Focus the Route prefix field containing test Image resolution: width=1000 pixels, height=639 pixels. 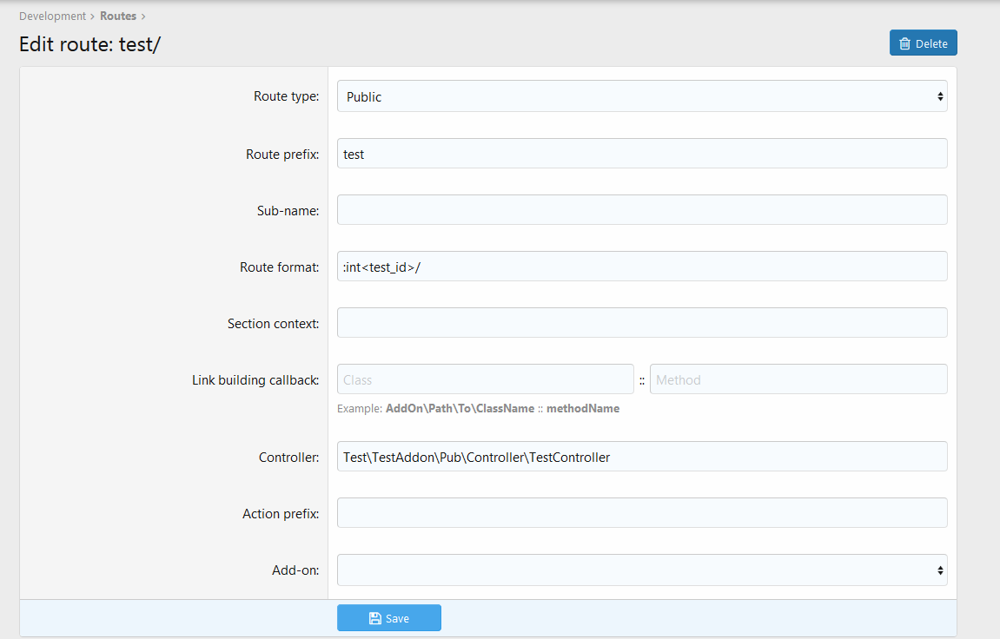[x=641, y=154]
